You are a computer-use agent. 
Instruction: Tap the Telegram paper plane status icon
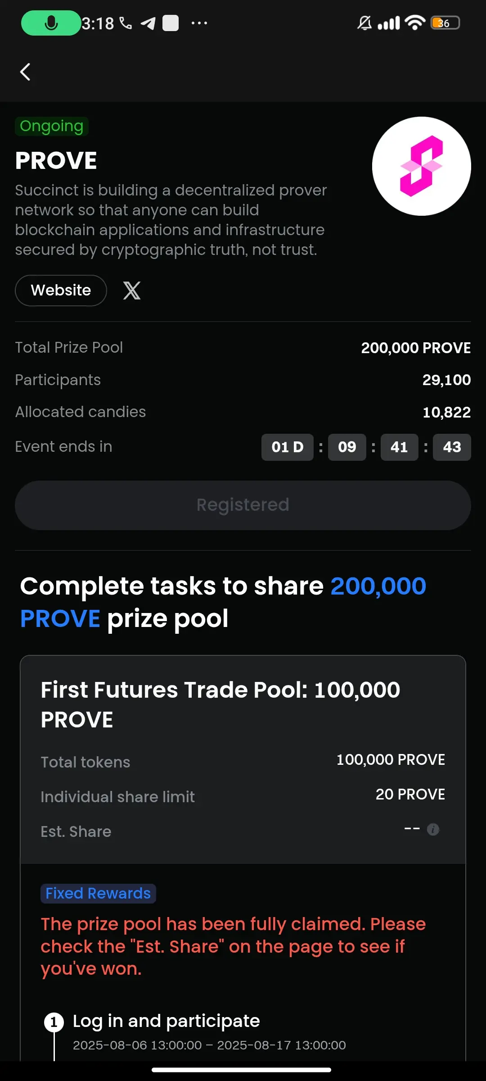point(148,23)
